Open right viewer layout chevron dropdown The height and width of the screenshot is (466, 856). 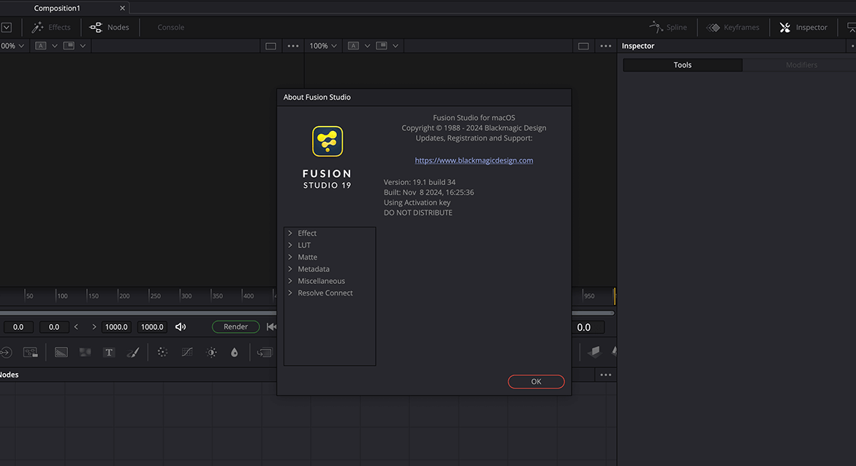click(x=395, y=46)
